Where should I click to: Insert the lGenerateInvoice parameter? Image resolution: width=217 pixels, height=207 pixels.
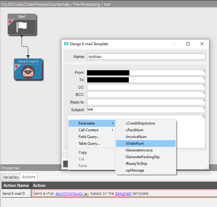[x=146, y=150]
